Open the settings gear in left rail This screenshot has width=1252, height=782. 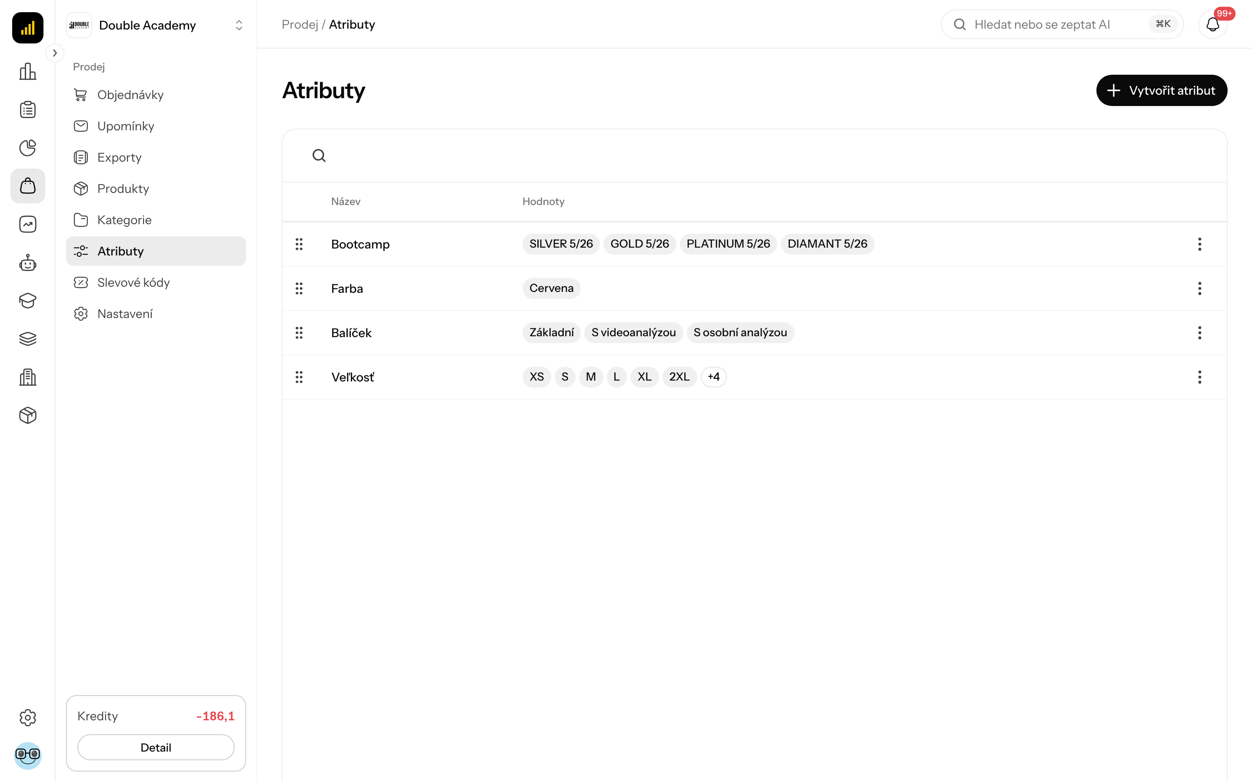point(27,717)
